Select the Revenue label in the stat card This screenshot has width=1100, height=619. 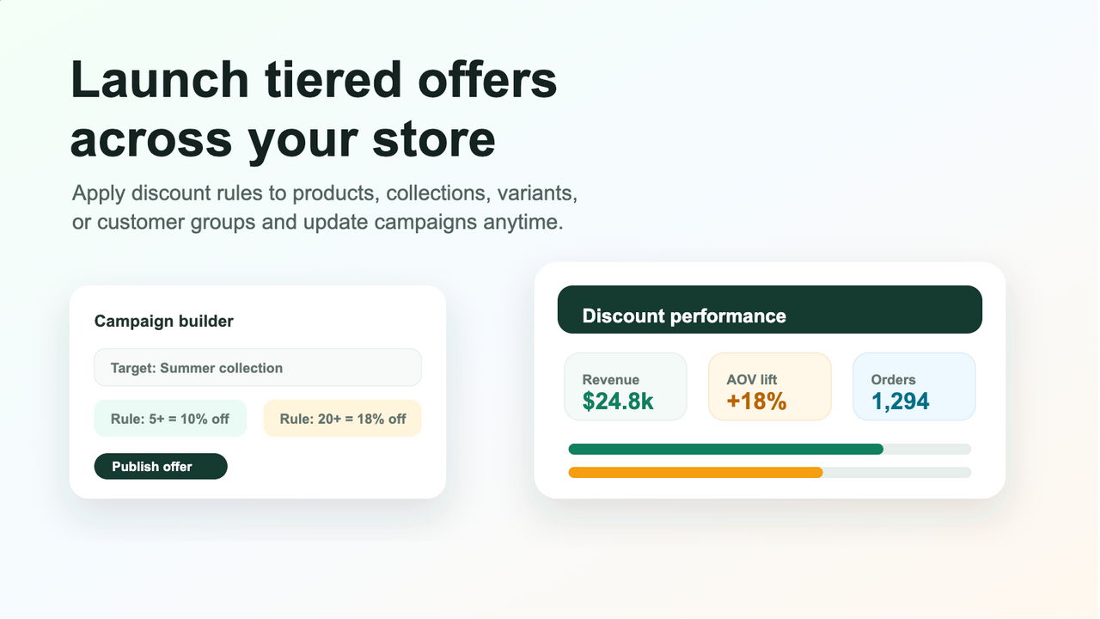[611, 379]
